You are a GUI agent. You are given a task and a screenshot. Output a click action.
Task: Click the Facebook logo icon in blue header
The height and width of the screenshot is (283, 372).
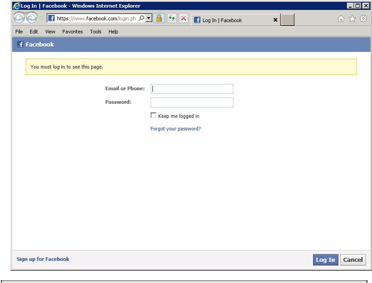20,44
